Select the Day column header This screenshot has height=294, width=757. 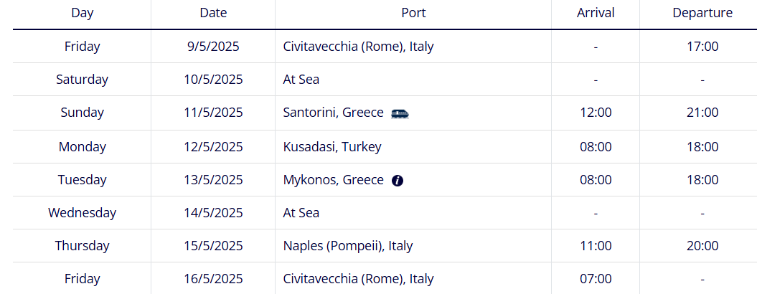click(x=82, y=13)
